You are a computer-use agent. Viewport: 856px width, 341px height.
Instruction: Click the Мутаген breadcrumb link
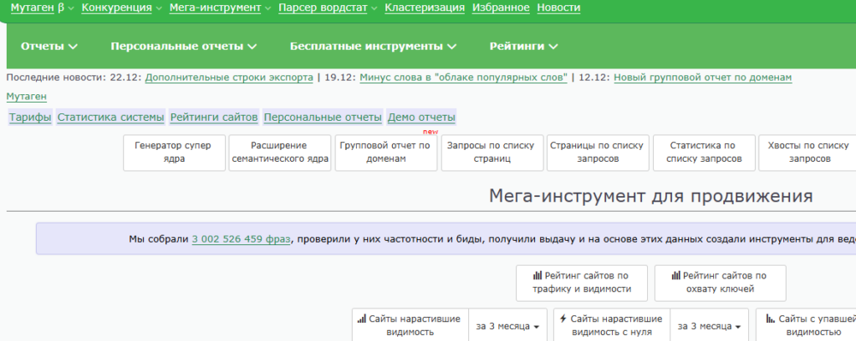[26, 97]
